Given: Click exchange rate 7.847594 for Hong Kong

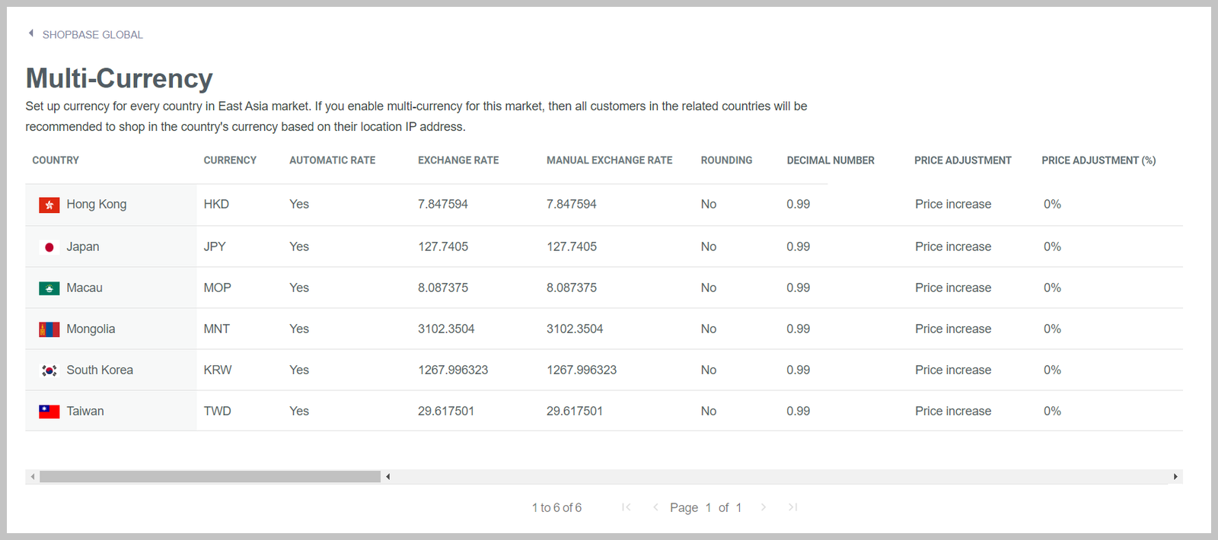Looking at the screenshot, I should [443, 205].
